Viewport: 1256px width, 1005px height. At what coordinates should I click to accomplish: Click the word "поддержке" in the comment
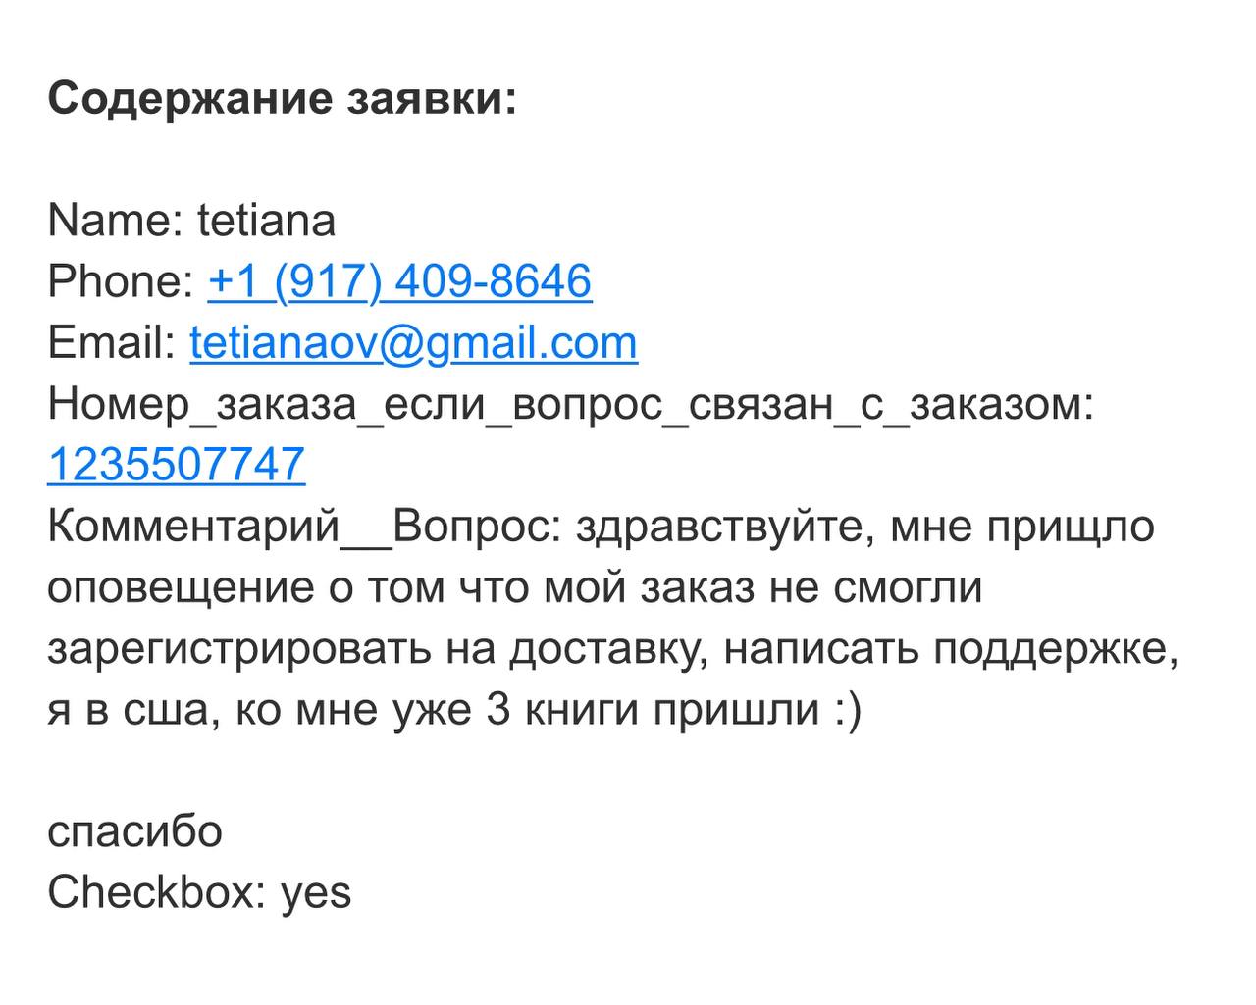tap(1055, 648)
